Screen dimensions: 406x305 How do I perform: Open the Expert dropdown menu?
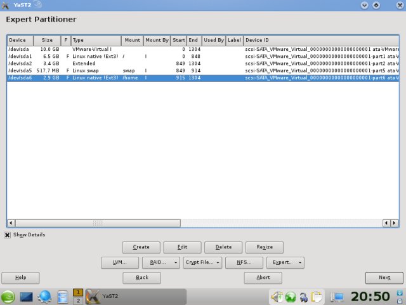click(285, 262)
